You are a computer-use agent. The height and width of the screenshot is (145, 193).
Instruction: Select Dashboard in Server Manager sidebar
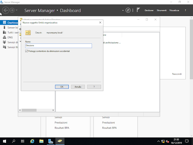(x=9, y=23)
